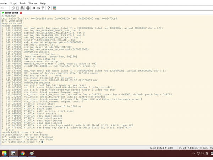Close the serial-com3 tab with the red X
This screenshot has height=160, width=213.
(x=21, y=12)
